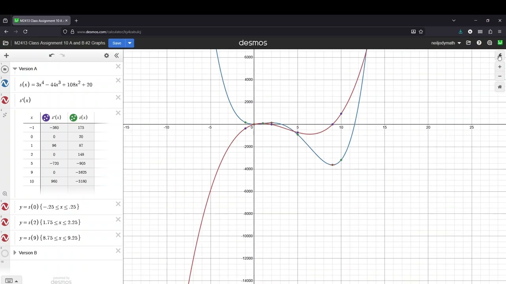The height and width of the screenshot is (284, 506).
Task: Select table cell with value -905
Action: 81,163
